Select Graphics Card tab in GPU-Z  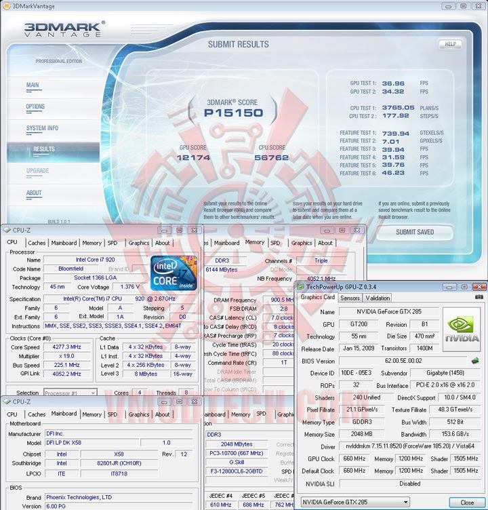tap(317, 297)
